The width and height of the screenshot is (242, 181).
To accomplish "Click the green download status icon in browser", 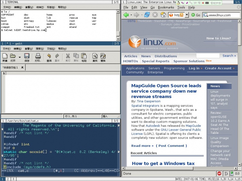I will click(x=232, y=173).
